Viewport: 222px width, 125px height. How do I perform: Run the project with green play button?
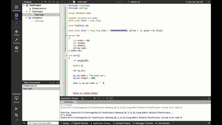(x=16, y=109)
